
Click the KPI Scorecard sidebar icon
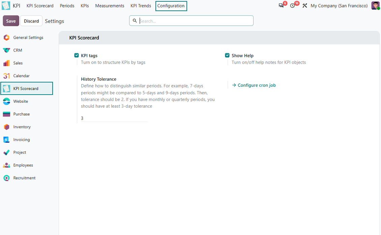tap(6, 89)
